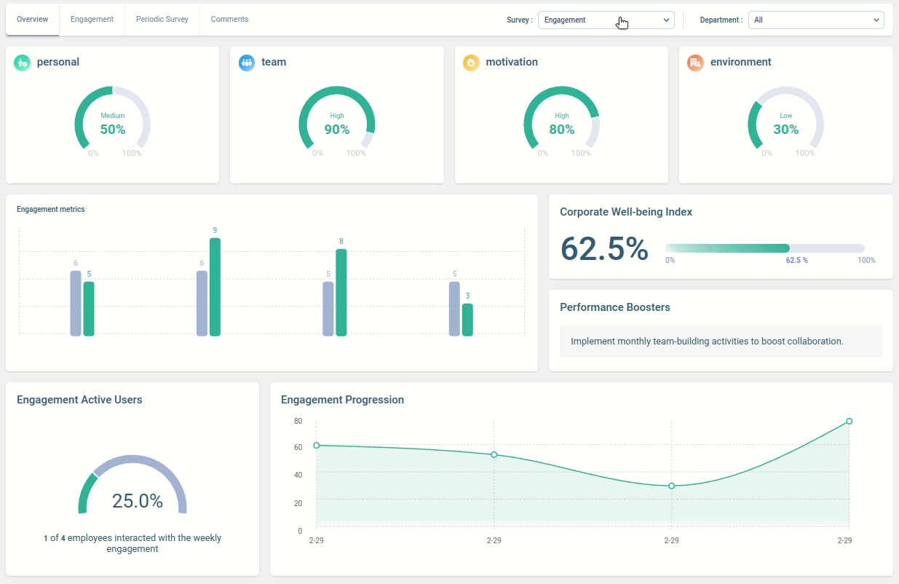Open the Department dropdown showing All

[x=816, y=20]
